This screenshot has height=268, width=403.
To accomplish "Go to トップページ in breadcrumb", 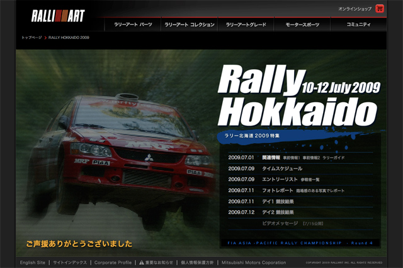I will (31, 38).
